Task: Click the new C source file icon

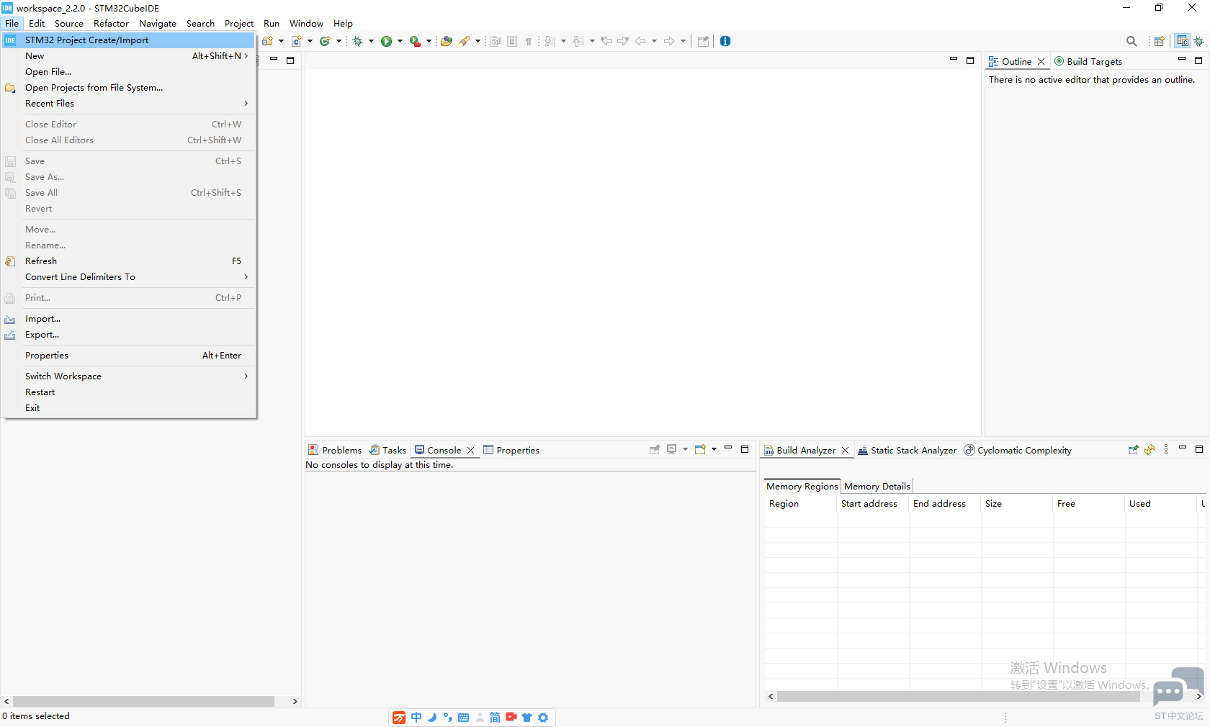Action: 296,41
